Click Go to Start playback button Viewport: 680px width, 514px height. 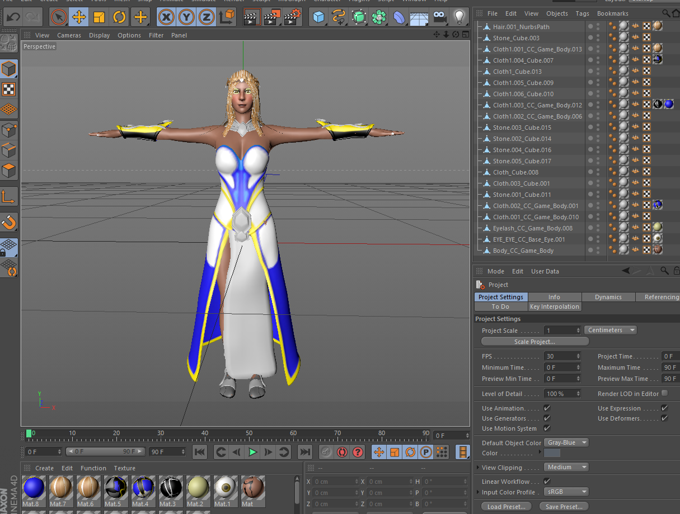200,452
